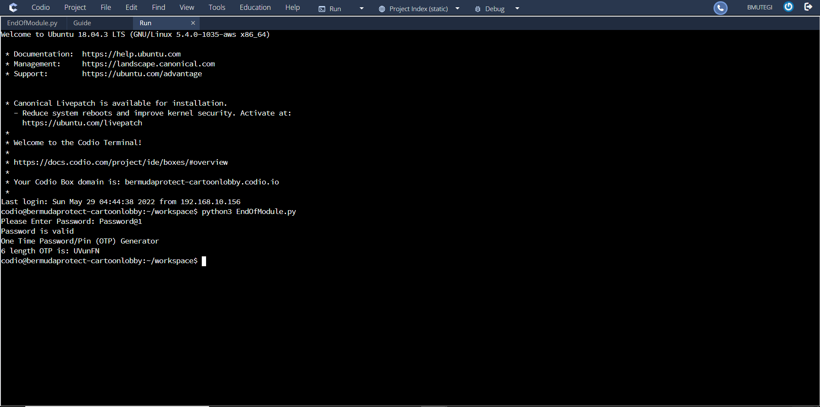Click the logout exit icon

pyautogui.click(x=808, y=7)
